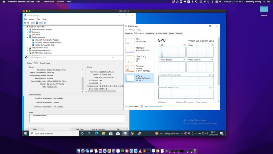The width and height of the screenshot is (273, 154).
Task: Expand the Disk drives node
Action: (27, 35)
